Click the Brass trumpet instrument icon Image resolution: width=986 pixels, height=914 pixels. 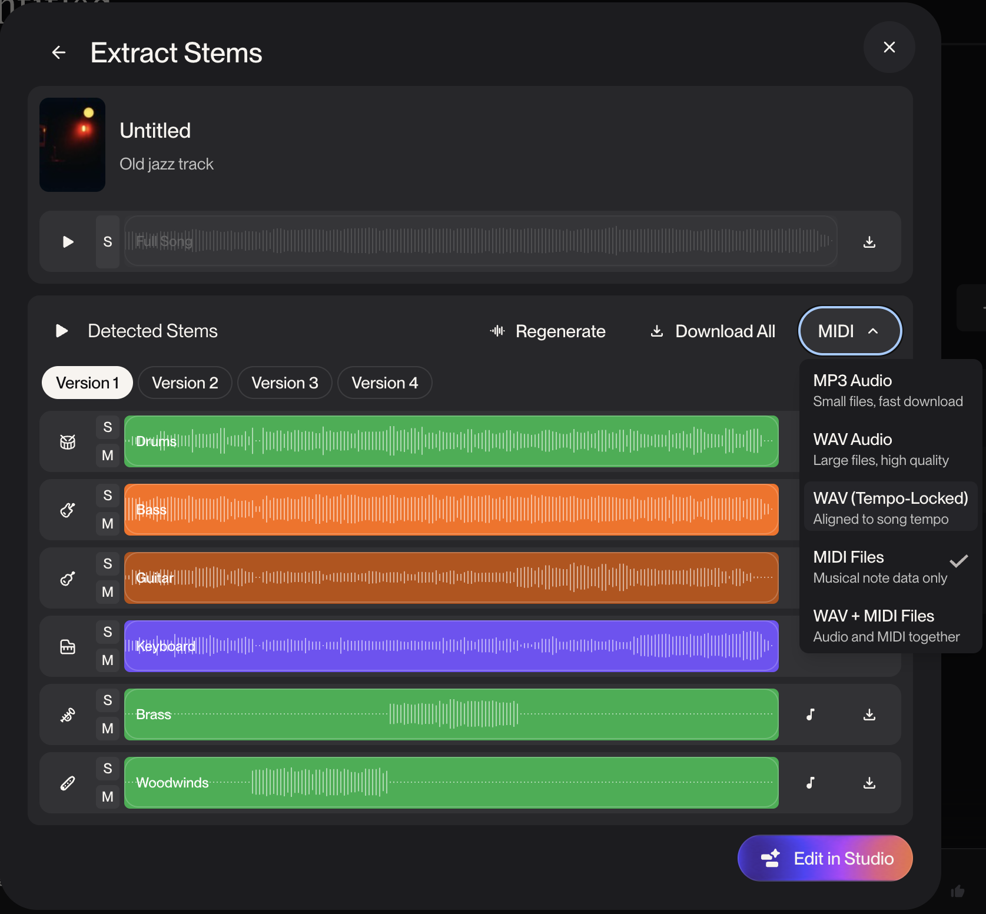click(68, 714)
